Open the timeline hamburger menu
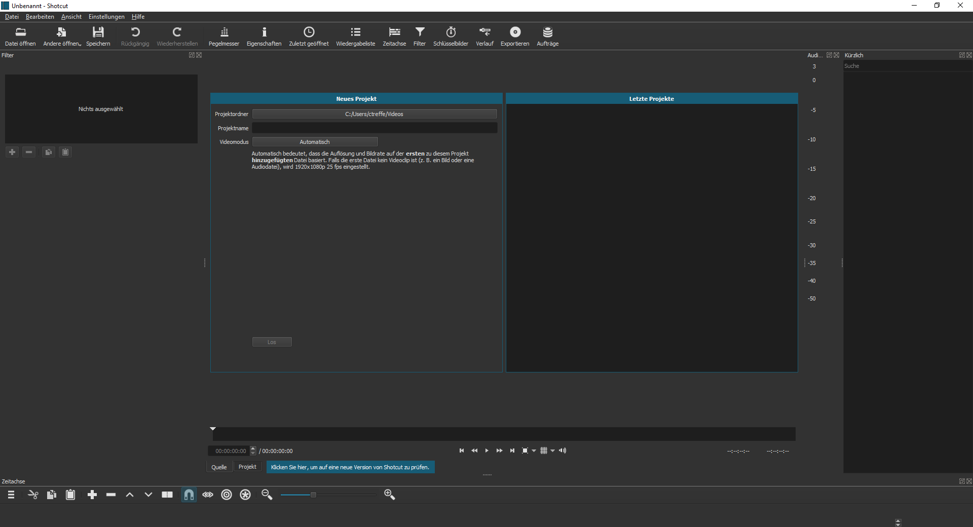 pos(11,495)
